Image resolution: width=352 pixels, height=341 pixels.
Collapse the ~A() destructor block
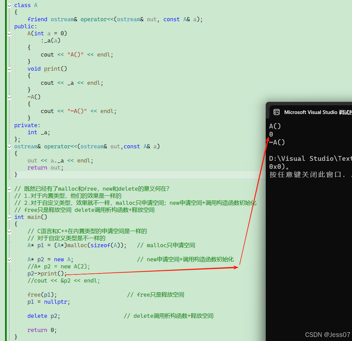(x=9, y=98)
